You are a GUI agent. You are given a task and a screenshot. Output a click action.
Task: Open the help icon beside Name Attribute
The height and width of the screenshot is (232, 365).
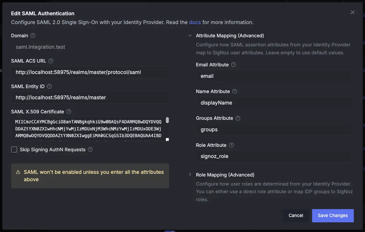tap(235, 91)
